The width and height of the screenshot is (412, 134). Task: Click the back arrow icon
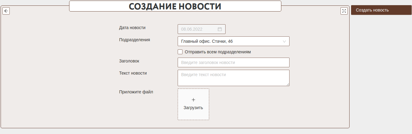click(6, 11)
